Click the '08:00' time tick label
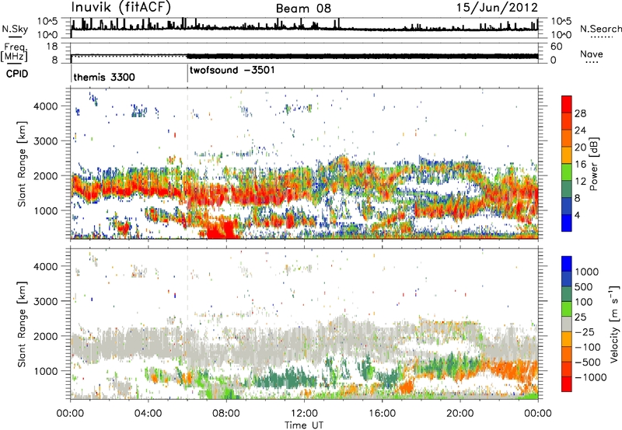Screen dimensions: 622x430 pyautogui.click(x=226, y=414)
